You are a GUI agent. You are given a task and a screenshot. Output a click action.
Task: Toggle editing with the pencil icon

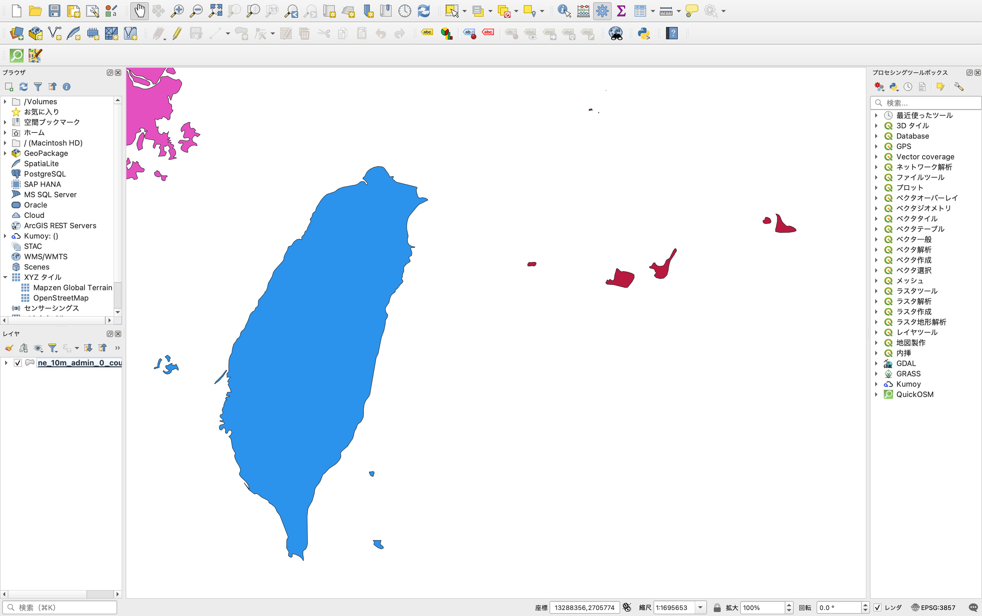coord(177,33)
